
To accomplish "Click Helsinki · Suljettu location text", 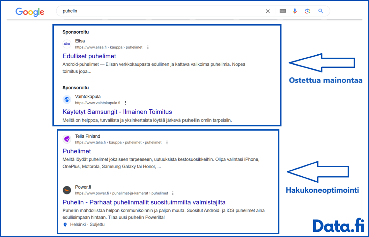I will click(x=87, y=224).
